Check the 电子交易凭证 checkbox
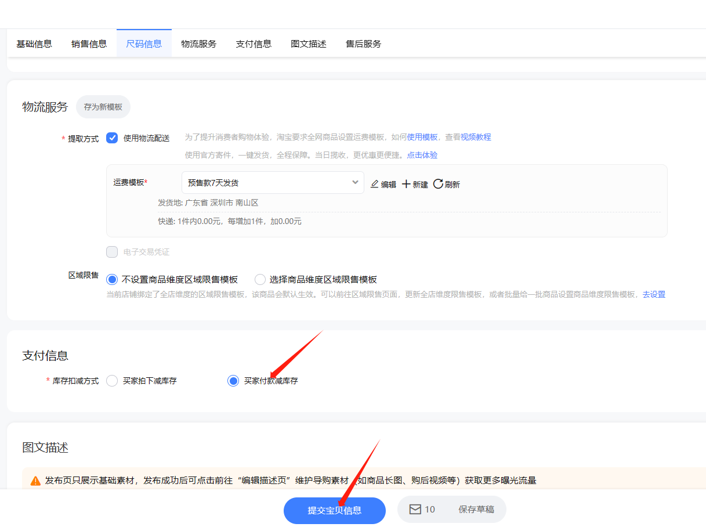 [x=112, y=252]
